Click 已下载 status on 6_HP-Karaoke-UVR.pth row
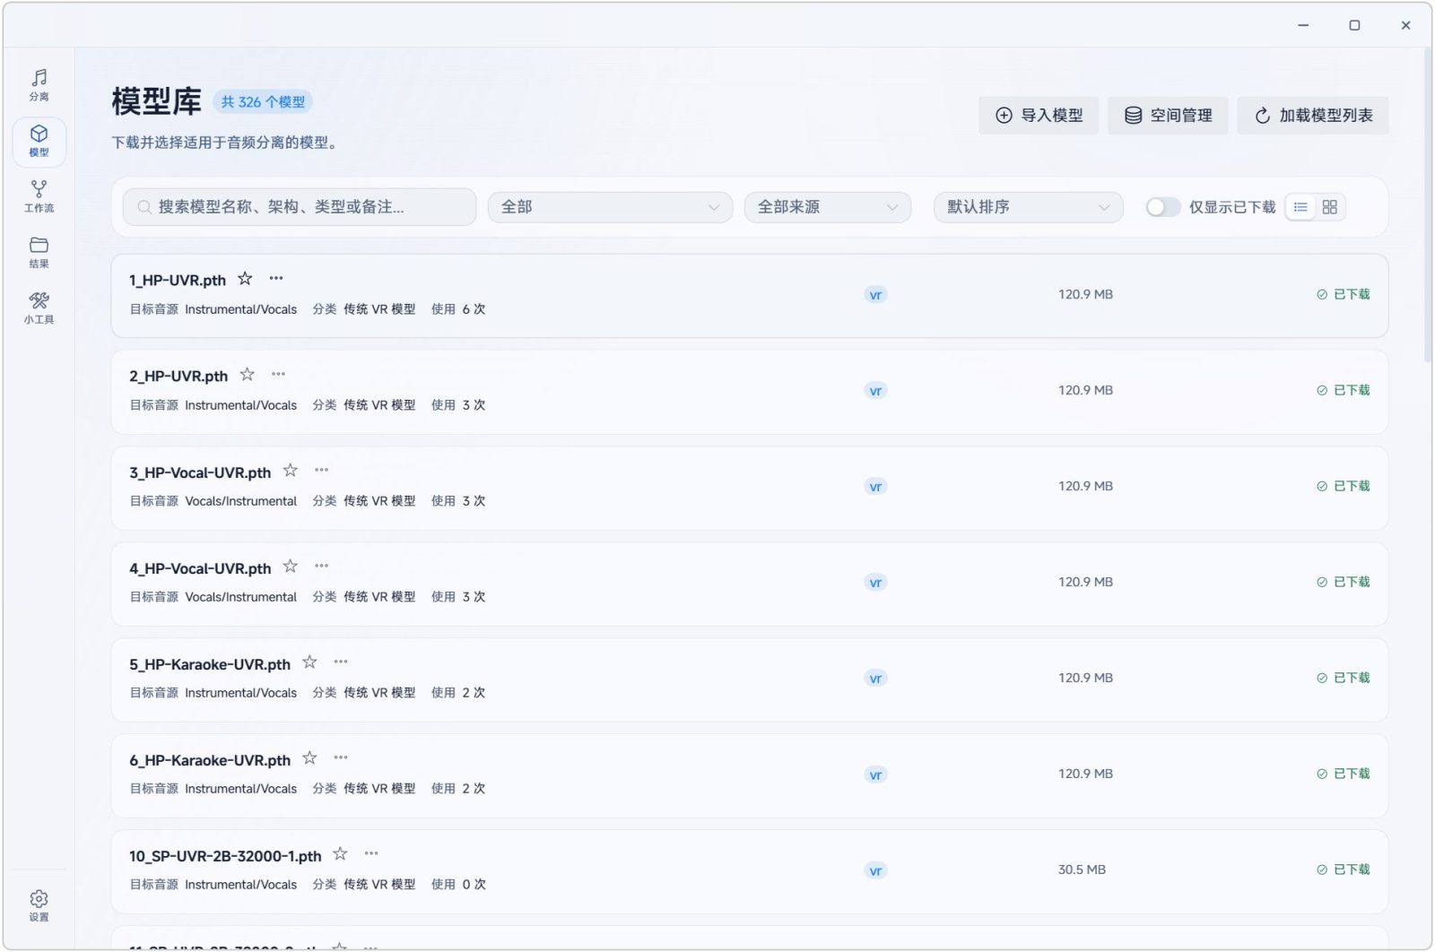The height and width of the screenshot is (952, 1435). (1343, 774)
